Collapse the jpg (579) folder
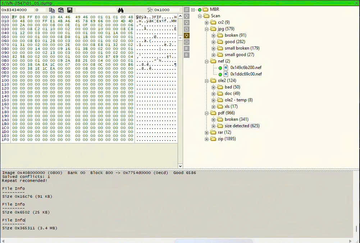The width and height of the screenshot is (360, 243). click(x=207, y=29)
